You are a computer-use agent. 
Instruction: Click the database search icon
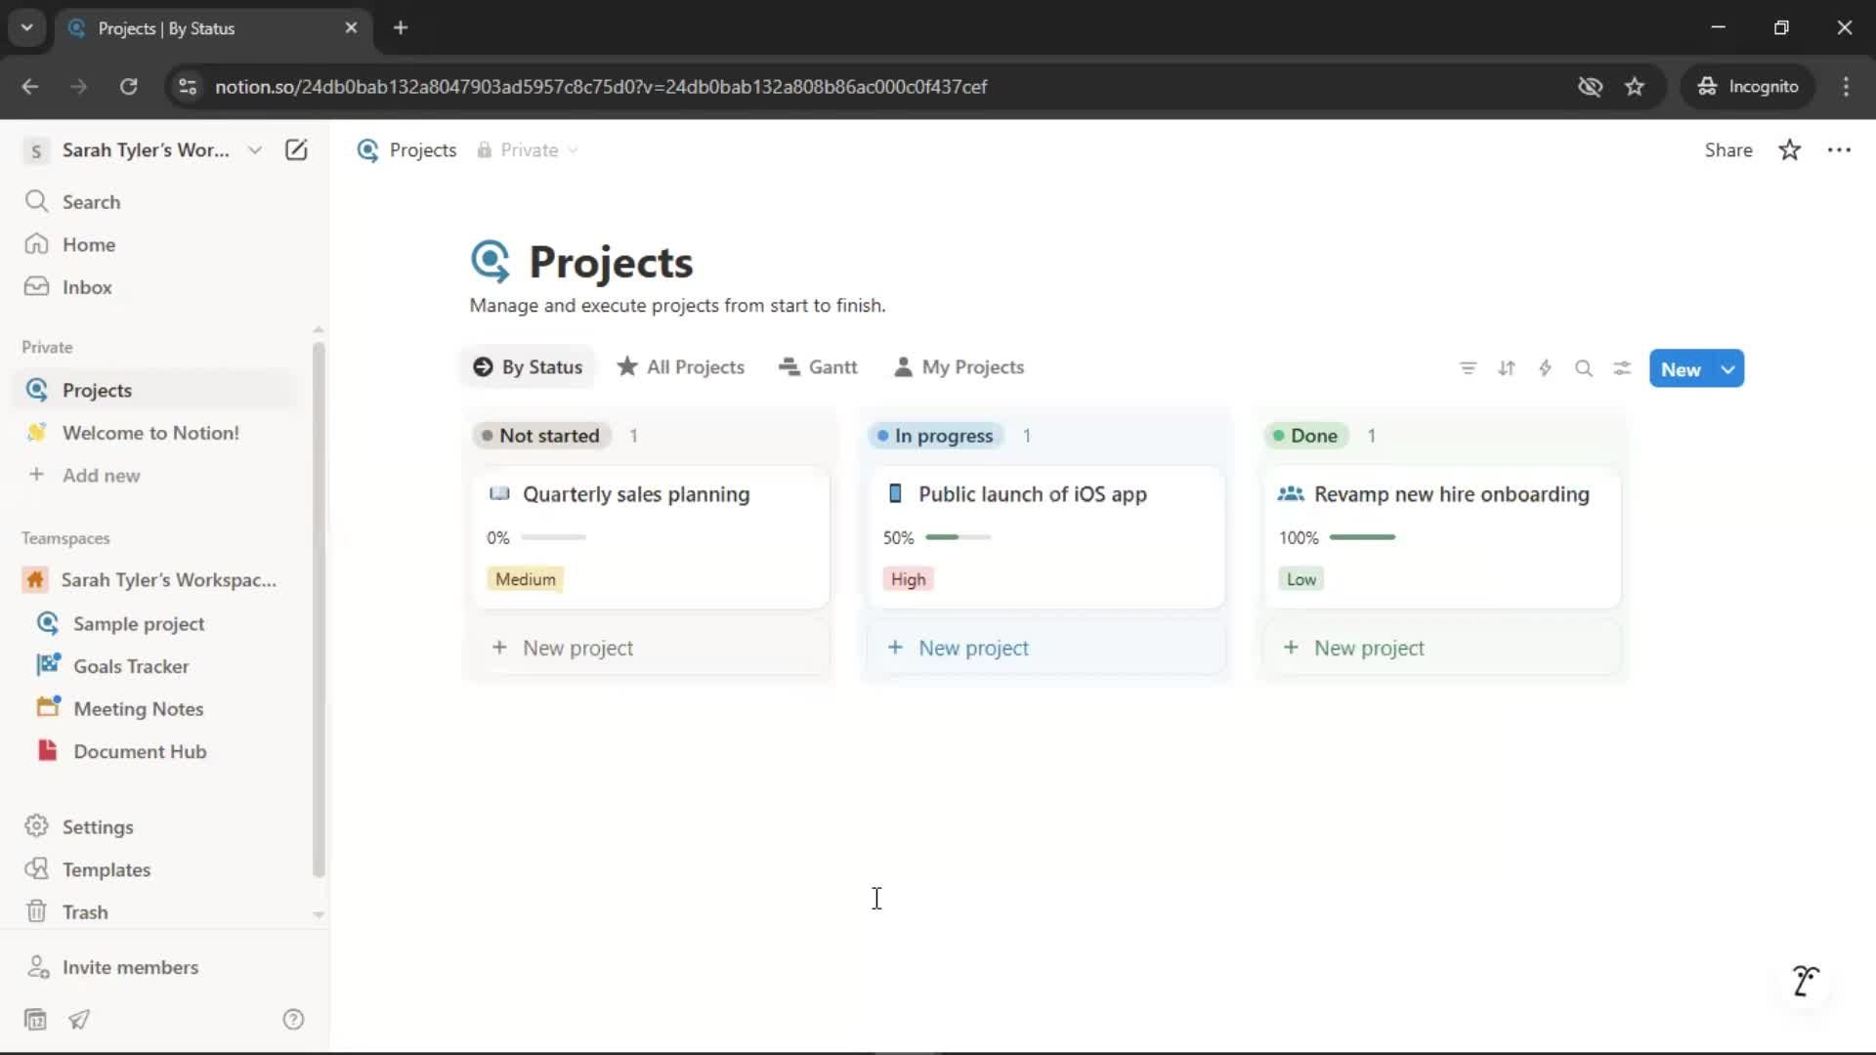click(x=1584, y=368)
